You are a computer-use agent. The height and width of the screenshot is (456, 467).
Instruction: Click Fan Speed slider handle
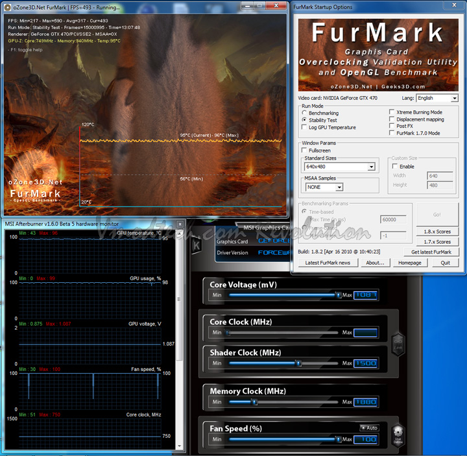pos(338,439)
